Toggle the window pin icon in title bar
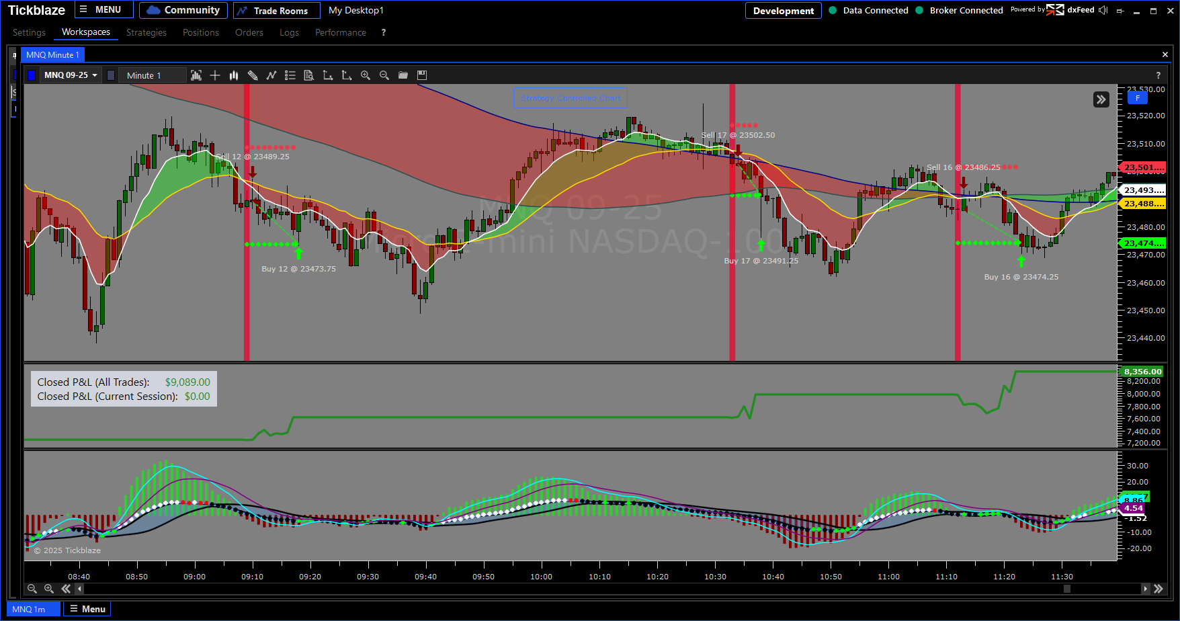This screenshot has height=621, width=1180. 1120,11
